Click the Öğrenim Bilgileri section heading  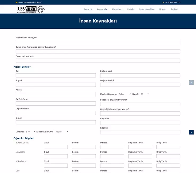point(24,138)
